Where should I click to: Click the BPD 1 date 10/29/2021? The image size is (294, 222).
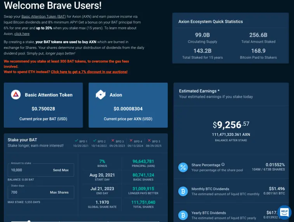pyautogui.click(x=81, y=146)
